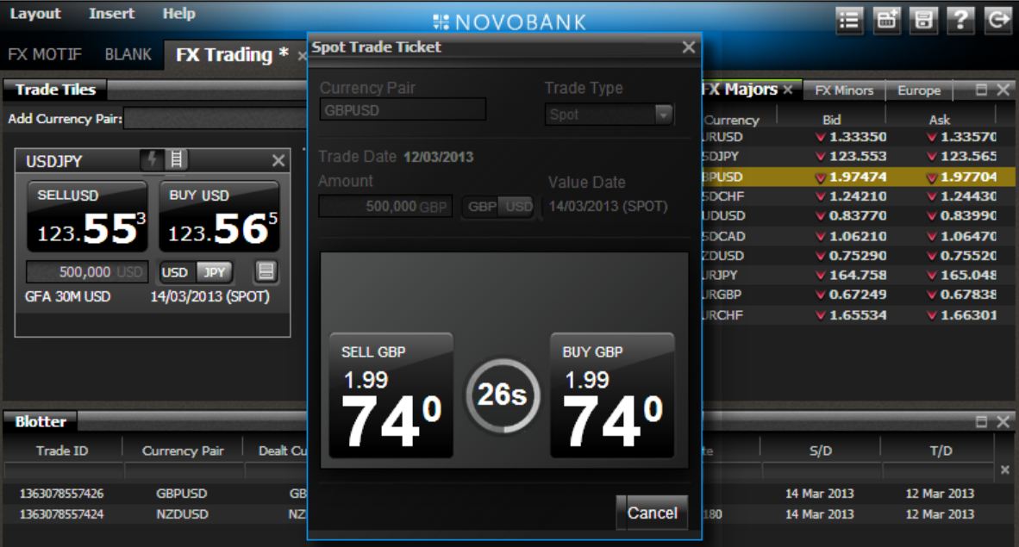Image resolution: width=1019 pixels, height=547 pixels.
Task: Click the add new panel icon
Action: click(x=886, y=20)
